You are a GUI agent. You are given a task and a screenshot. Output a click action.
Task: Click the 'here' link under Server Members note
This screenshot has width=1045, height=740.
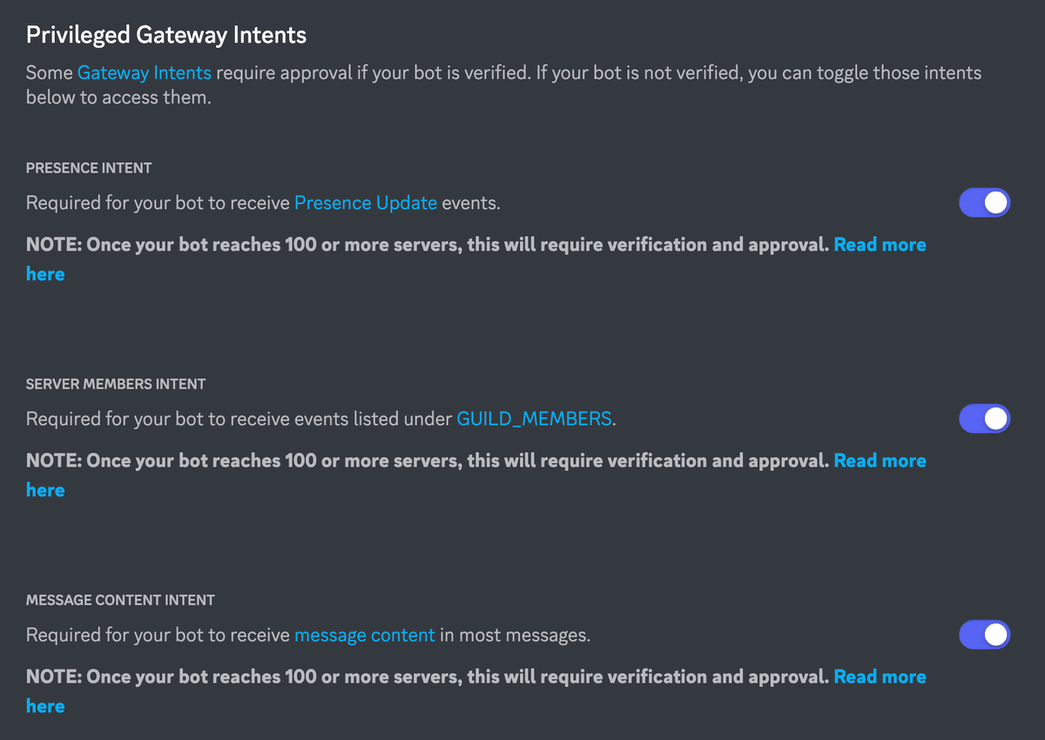45,490
